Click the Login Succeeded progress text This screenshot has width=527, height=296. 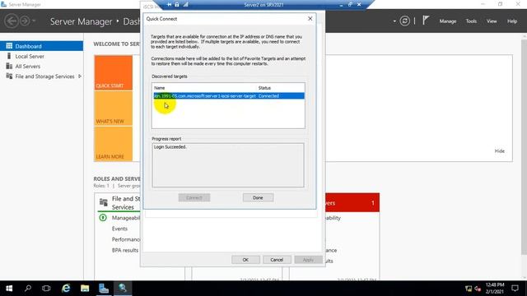tap(170, 147)
